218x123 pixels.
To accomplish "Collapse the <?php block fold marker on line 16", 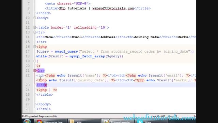I will [35, 47].
